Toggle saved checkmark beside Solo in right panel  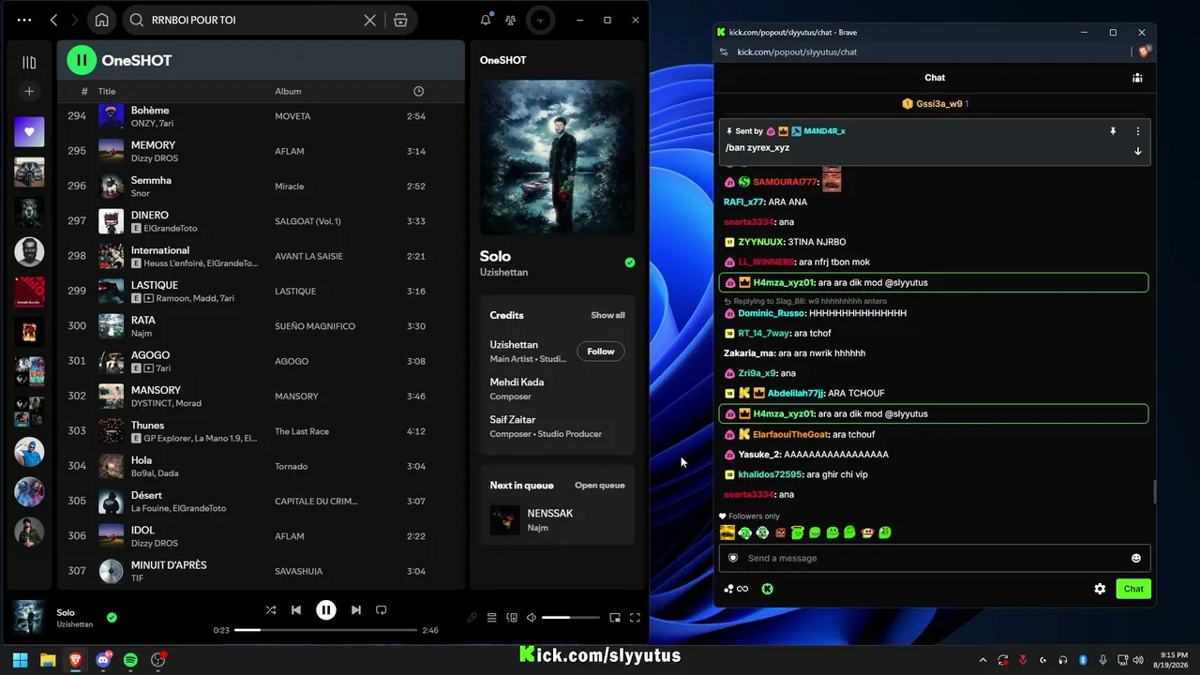pos(630,262)
